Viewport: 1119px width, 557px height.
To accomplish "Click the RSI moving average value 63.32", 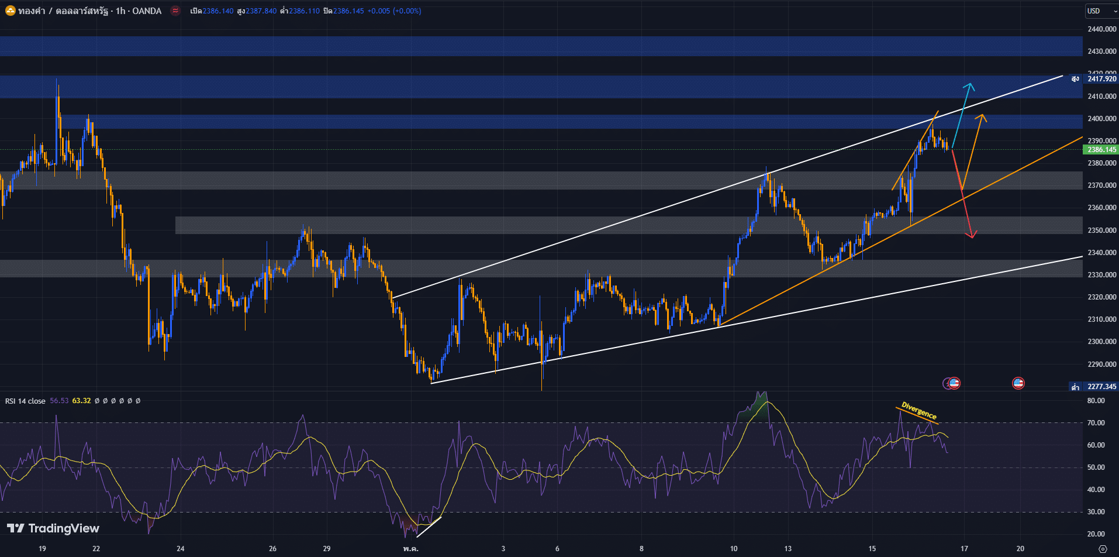I will coord(81,401).
